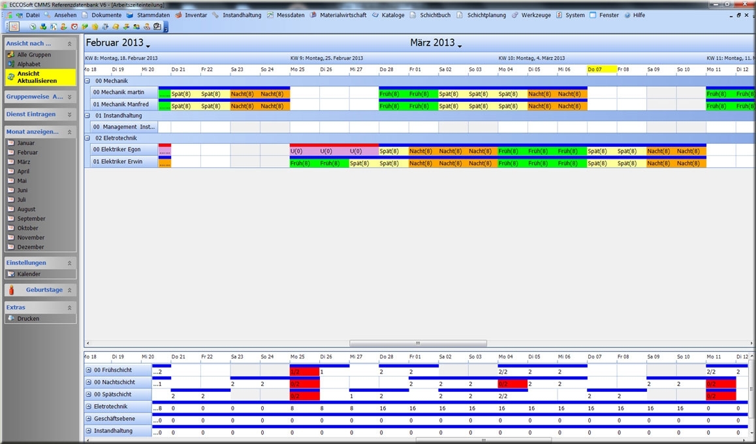Show the month Januar
This screenshot has height=444, width=756.
tap(26, 143)
